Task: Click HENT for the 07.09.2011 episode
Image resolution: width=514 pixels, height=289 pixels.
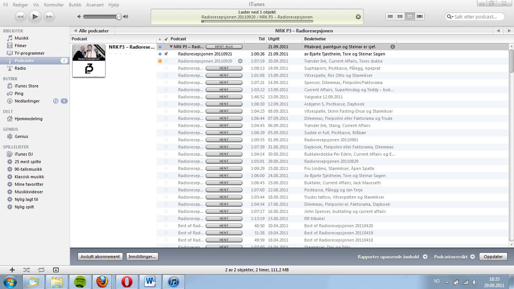Action: click(224, 118)
